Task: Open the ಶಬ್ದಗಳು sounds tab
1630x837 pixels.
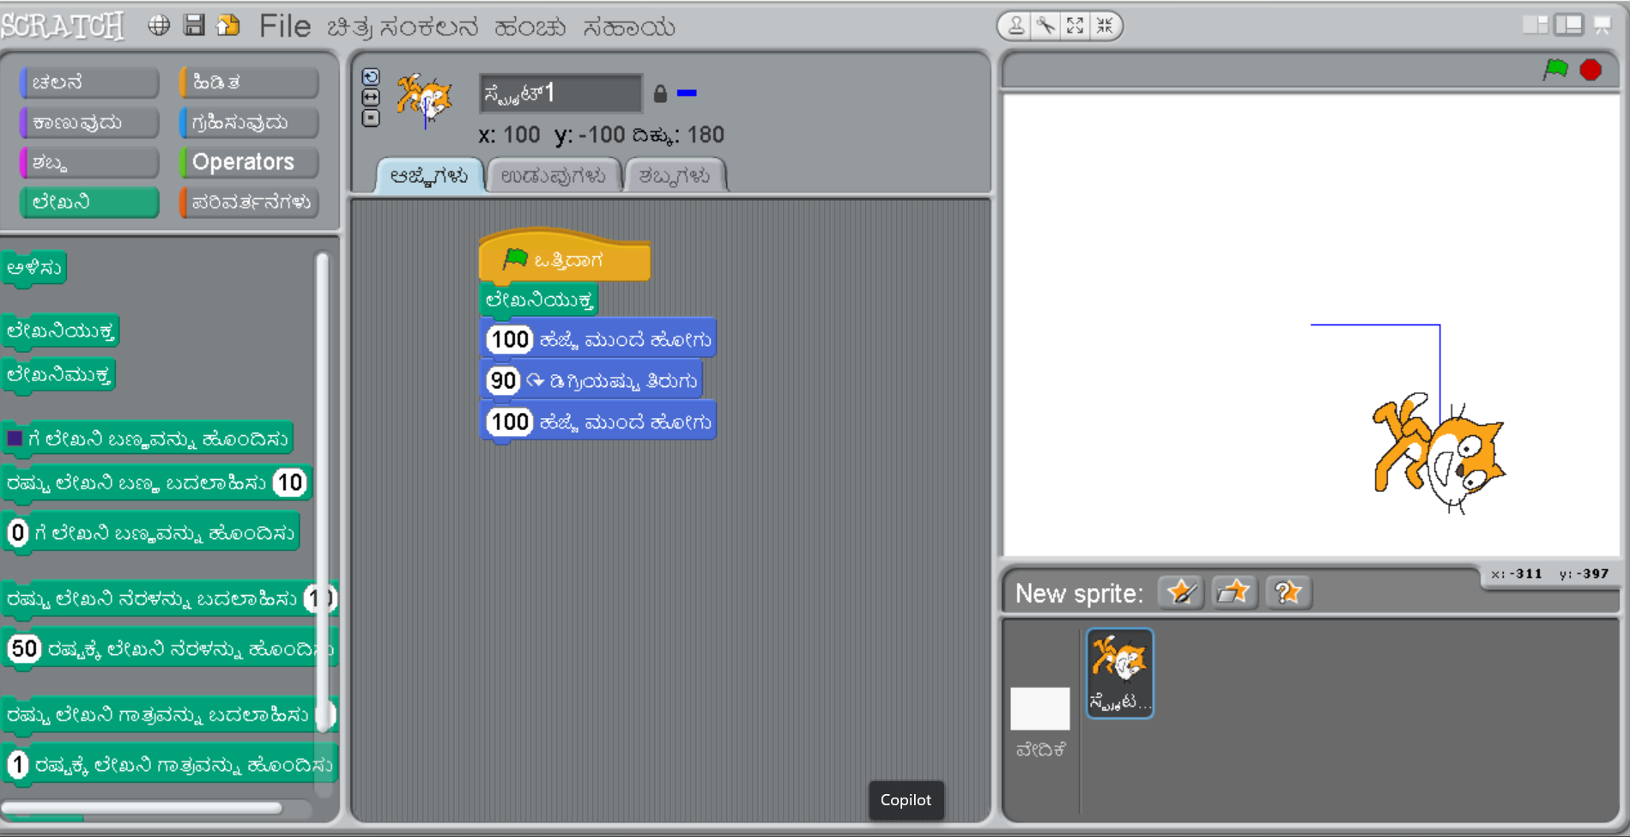Action: (x=675, y=176)
